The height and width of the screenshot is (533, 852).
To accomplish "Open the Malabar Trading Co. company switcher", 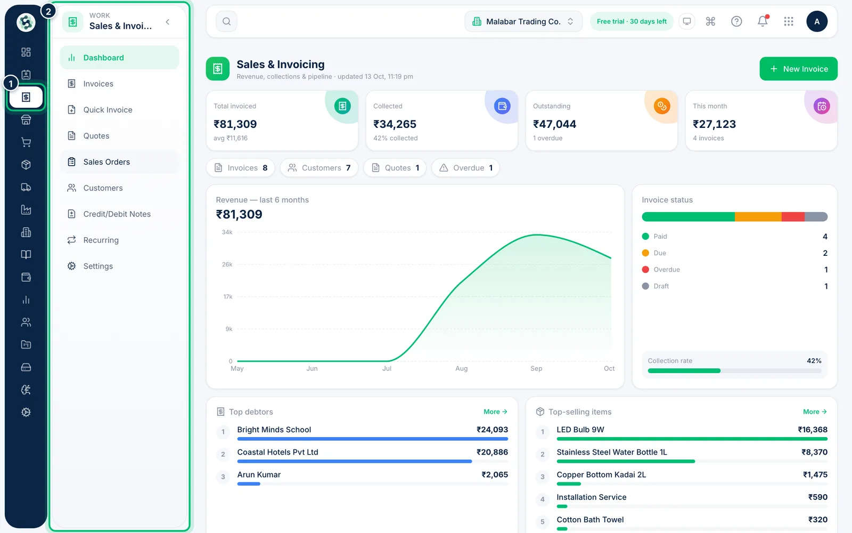I will tap(523, 21).
